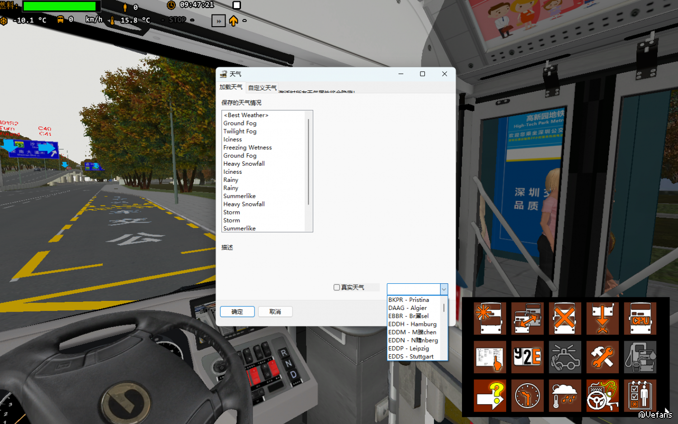Click the white square indicator beside clock
The width and height of the screenshot is (678, 424).
coord(236,5)
